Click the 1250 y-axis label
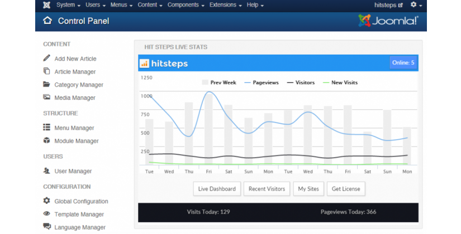The height and width of the screenshot is (234, 461). click(x=146, y=77)
